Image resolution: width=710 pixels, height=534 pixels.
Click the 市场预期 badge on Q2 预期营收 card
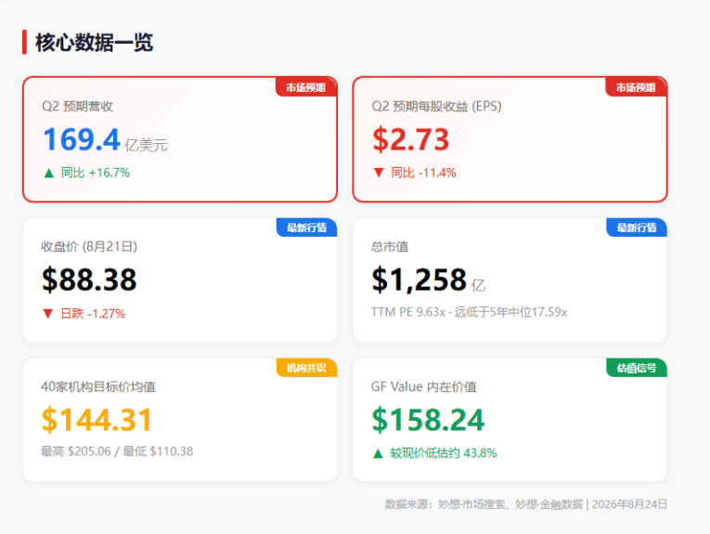pyautogui.click(x=306, y=87)
